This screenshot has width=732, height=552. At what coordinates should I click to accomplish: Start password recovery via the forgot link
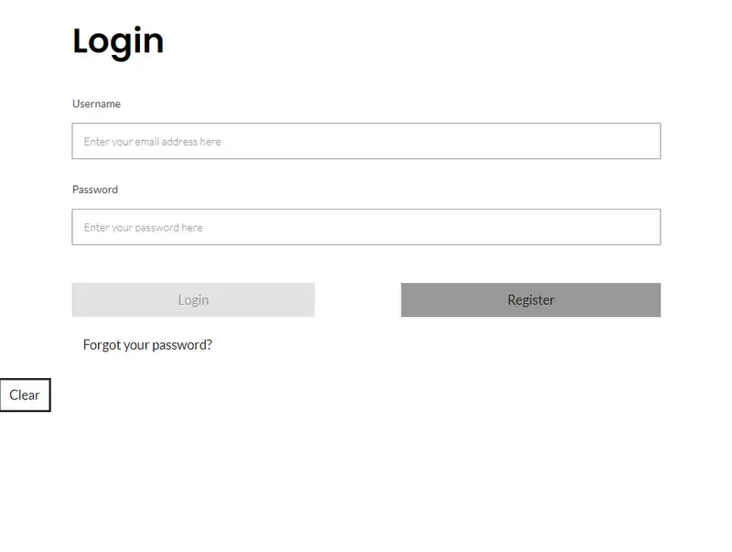pos(147,345)
